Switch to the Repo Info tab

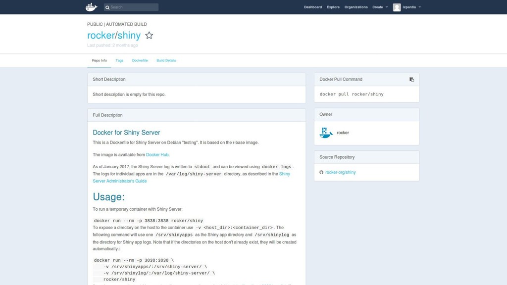(99, 60)
